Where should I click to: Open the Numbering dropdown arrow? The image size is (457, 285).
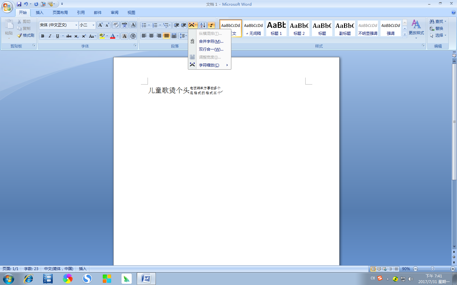160,25
